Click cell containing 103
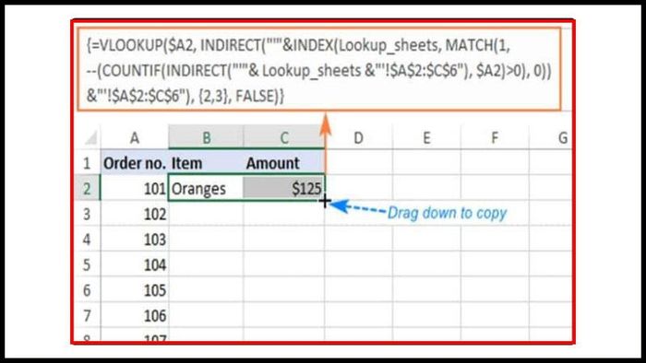This screenshot has height=363, width=646. 135,240
